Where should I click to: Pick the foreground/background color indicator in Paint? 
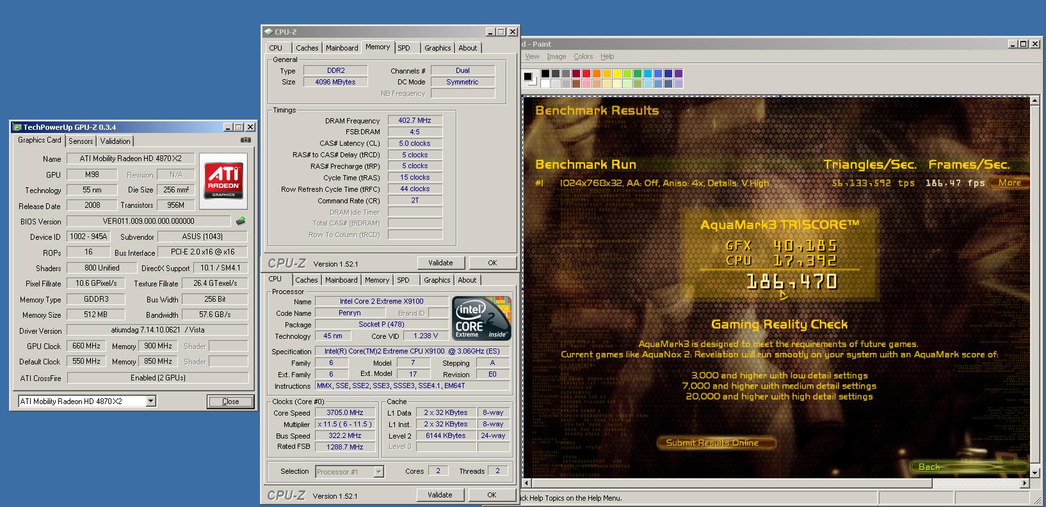click(x=529, y=79)
